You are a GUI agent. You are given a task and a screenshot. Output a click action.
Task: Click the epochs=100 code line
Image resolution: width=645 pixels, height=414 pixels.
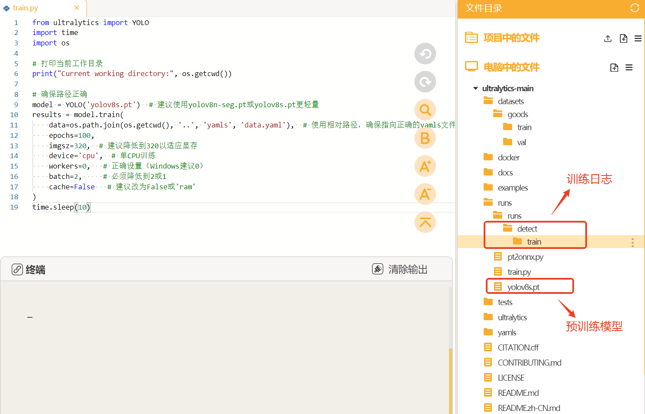point(71,135)
